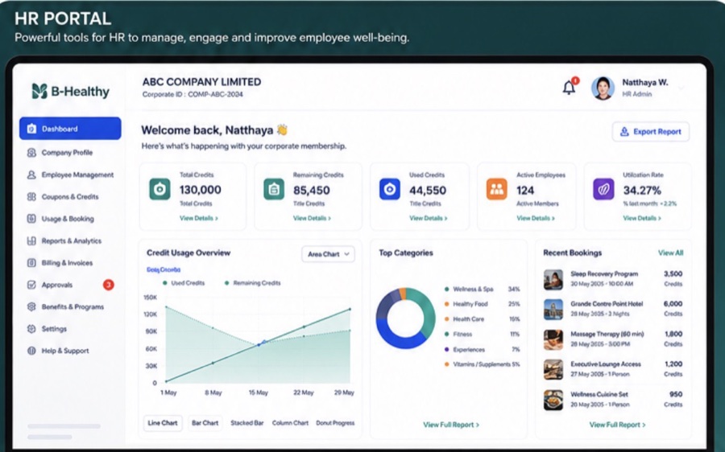Click the 15 May intersection data point
The height and width of the screenshot is (452, 725).
point(259,344)
